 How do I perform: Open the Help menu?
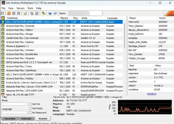(x=39, y=8)
